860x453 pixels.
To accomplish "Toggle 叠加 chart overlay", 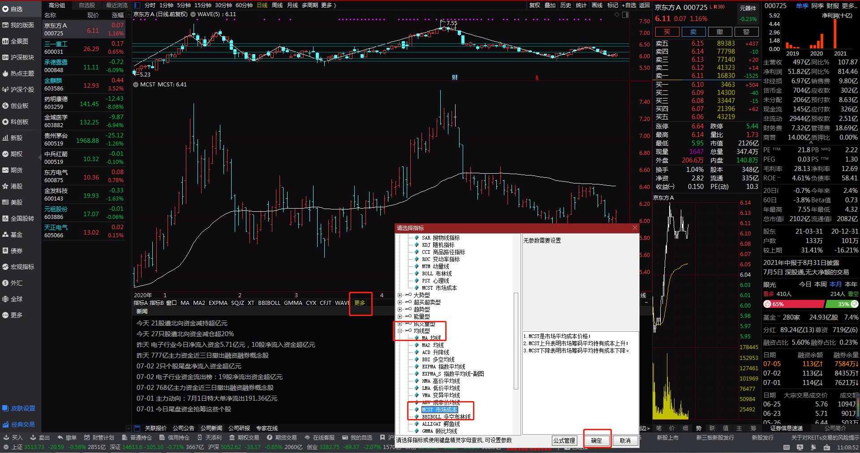I will coord(549,6).
